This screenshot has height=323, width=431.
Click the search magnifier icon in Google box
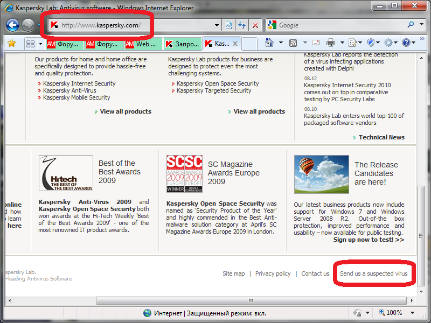tap(411, 25)
